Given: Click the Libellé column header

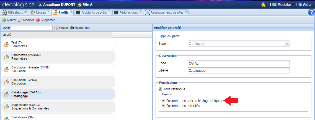Looking at the screenshot, I should 56,35.
